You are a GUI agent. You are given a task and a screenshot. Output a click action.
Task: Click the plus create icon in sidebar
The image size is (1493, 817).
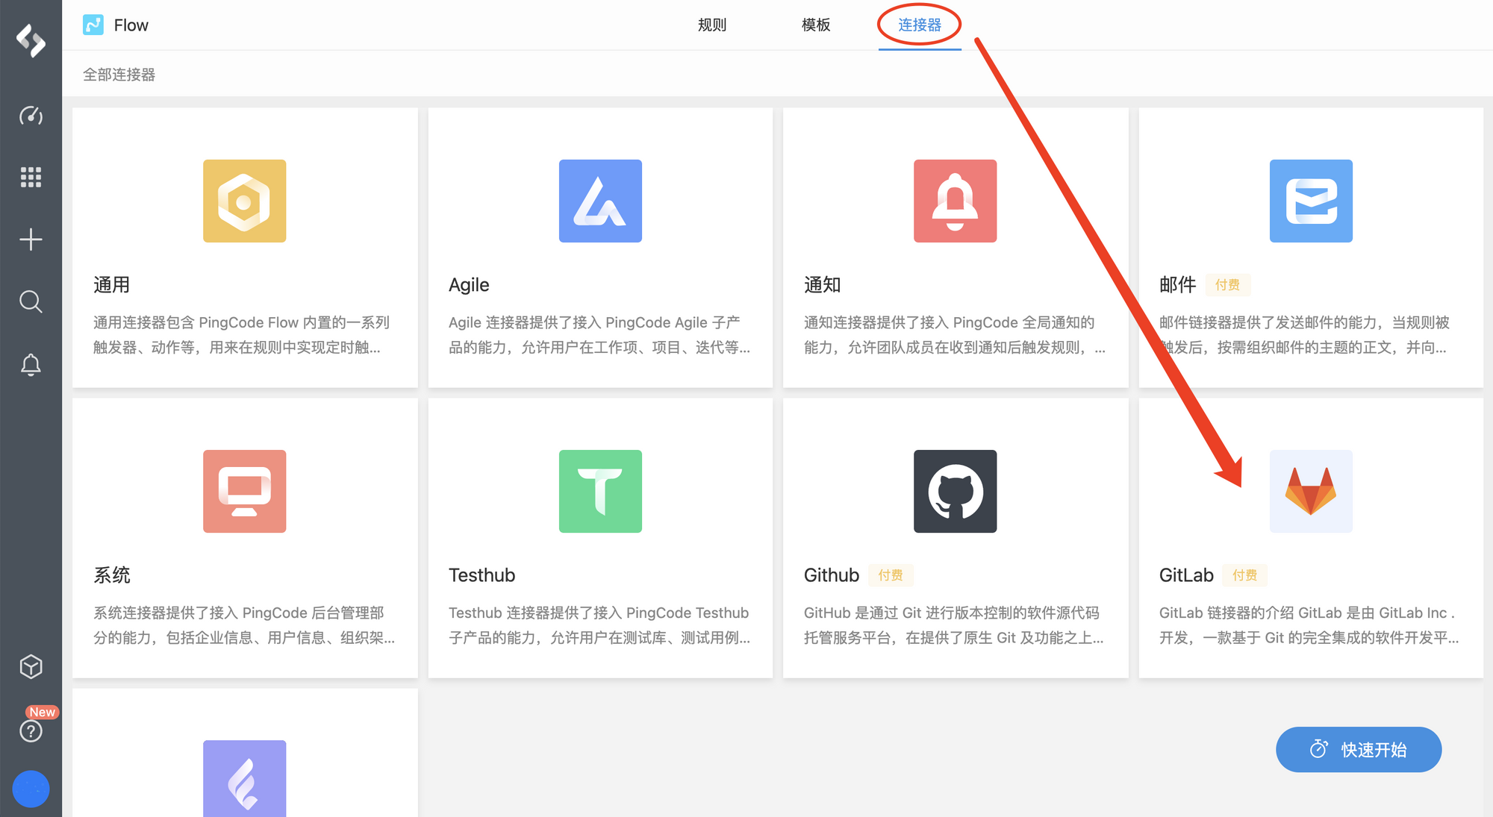31,240
